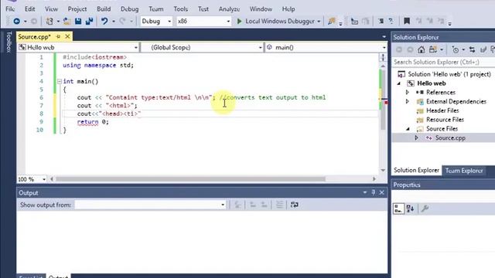495x278 pixels.
Task: Click the Categorized icon in Properties panel
Action: point(398,208)
